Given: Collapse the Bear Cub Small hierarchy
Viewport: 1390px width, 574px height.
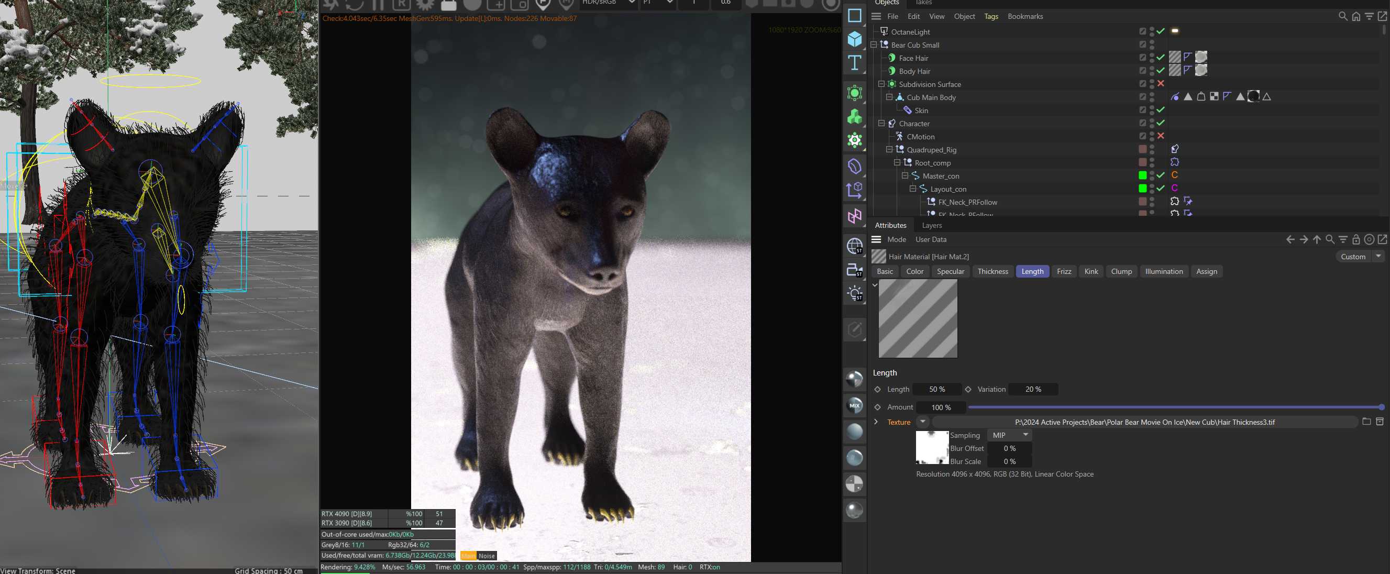Looking at the screenshot, I should pyautogui.click(x=874, y=45).
